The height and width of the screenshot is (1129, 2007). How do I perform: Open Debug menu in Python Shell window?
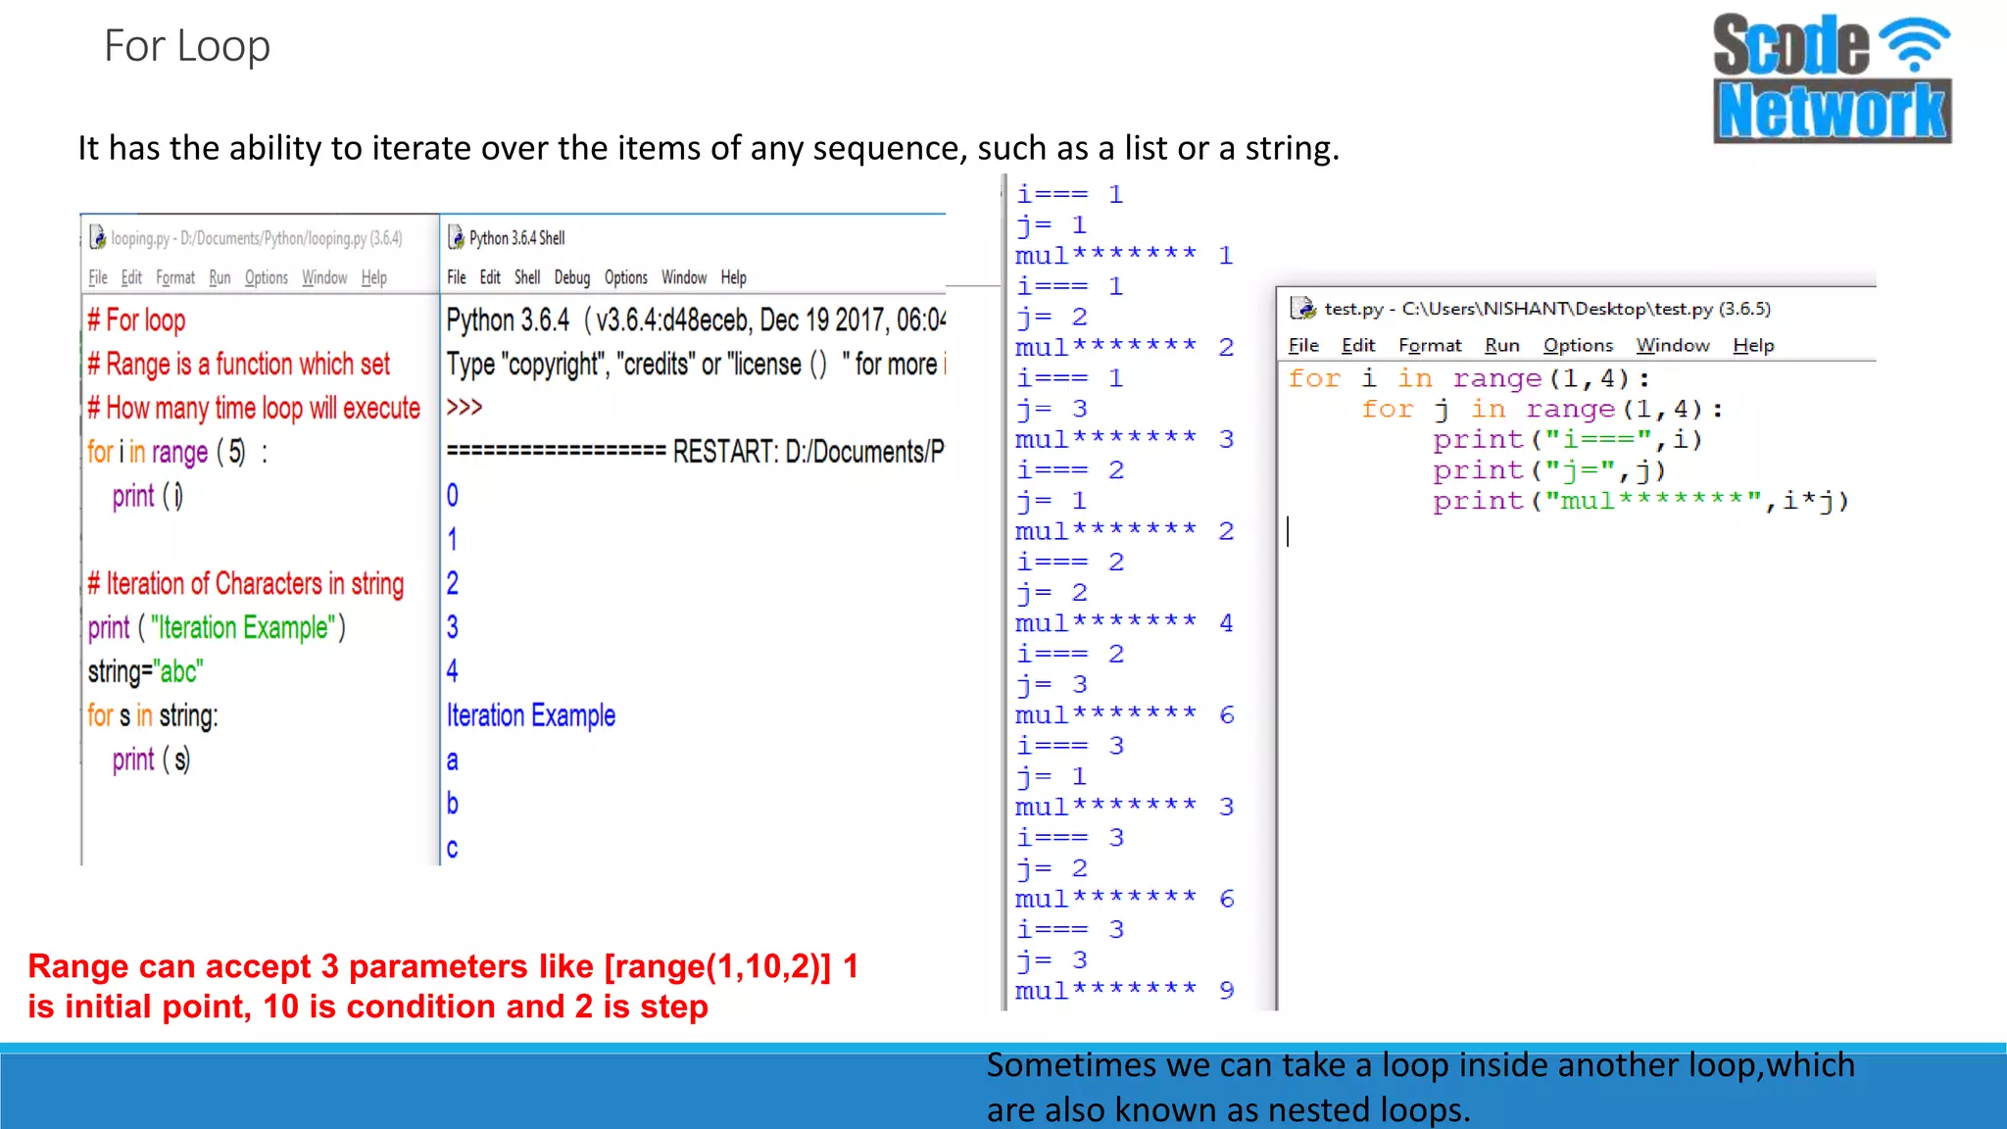(572, 277)
